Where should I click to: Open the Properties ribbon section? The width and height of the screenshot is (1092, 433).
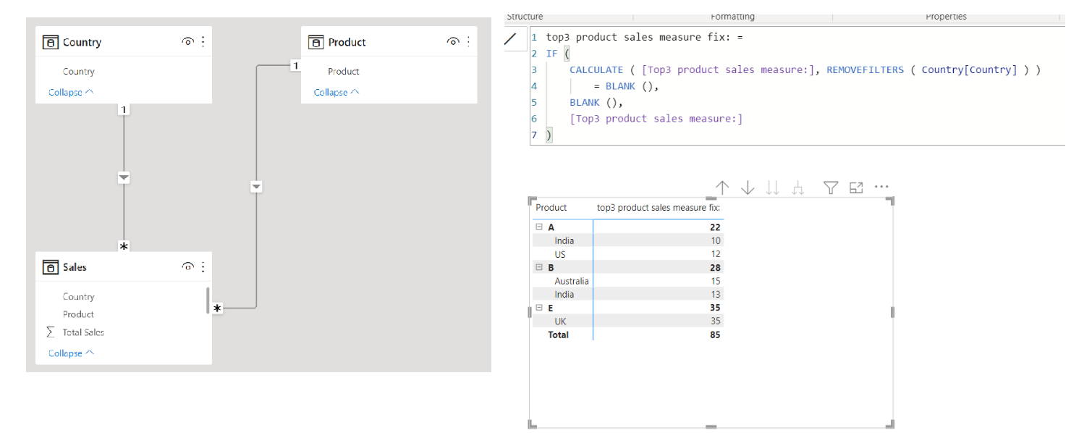point(946,17)
